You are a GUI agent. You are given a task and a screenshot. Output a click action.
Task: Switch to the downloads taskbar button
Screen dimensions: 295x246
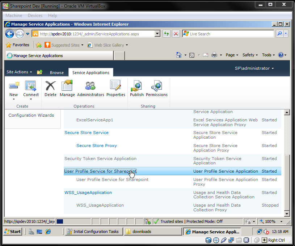(x=153, y=232)
